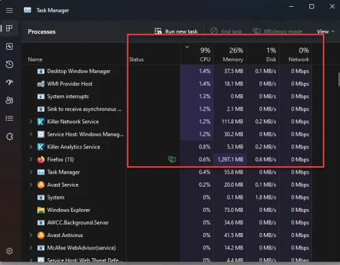Click the Firefox icon in process list
The width and height of the screenshot is (340, 265).
41,159
